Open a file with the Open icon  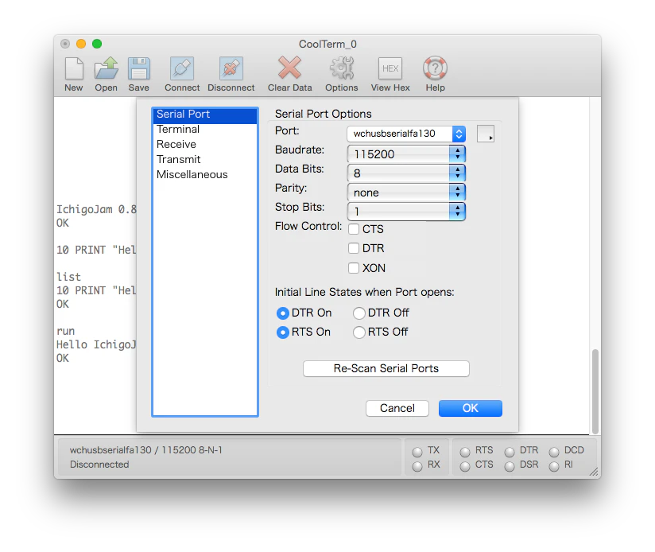(x=106, y=68)
